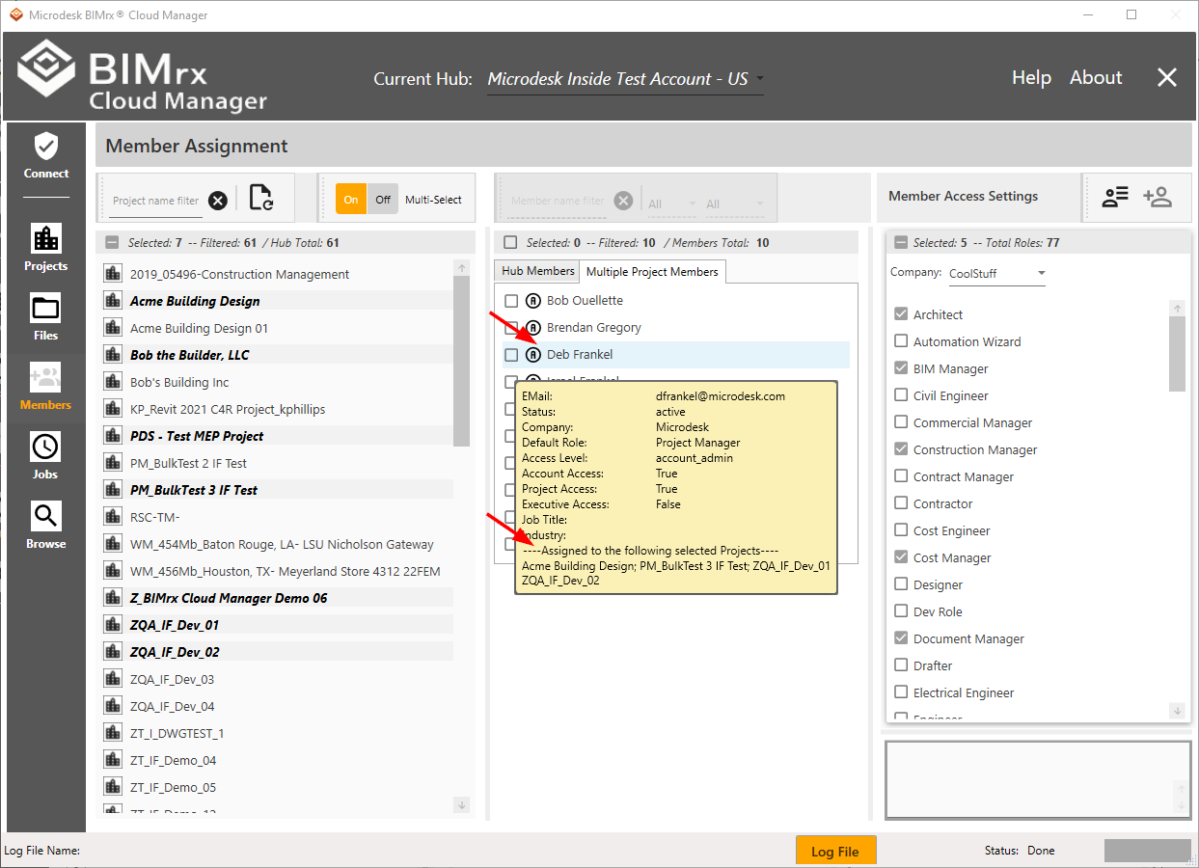Viewport: 1199px width, 868px height.
Task: Click the building icon beside PM_BulkTest 2 IF Test
Action: (x=112, y=463)
